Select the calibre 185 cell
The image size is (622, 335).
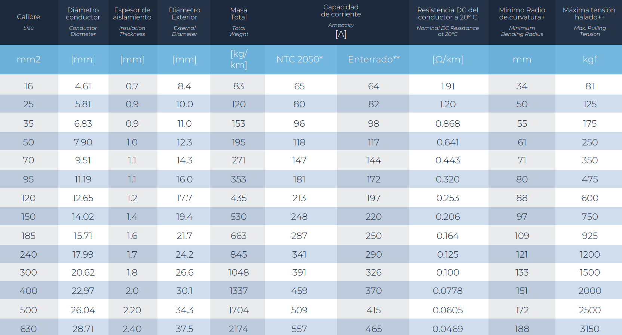28,236
